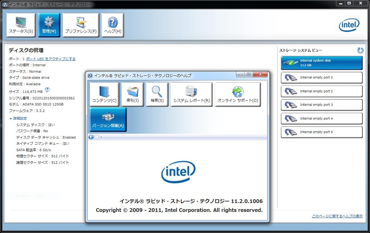Click the モデル : ADATA SSD S510 120GB text

[36, 104]
